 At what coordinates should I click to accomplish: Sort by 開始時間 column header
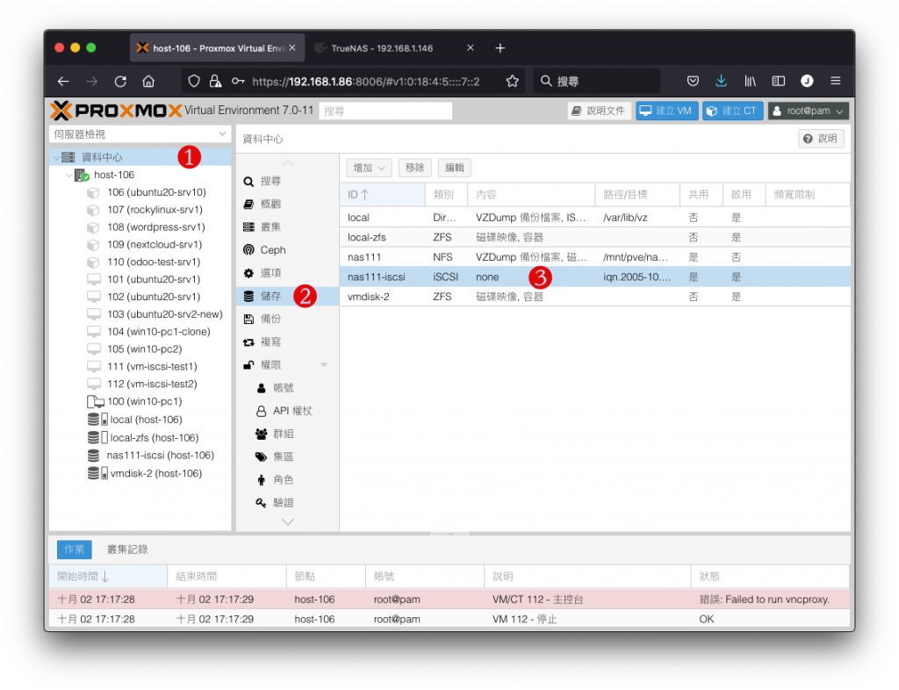point(108,577)
